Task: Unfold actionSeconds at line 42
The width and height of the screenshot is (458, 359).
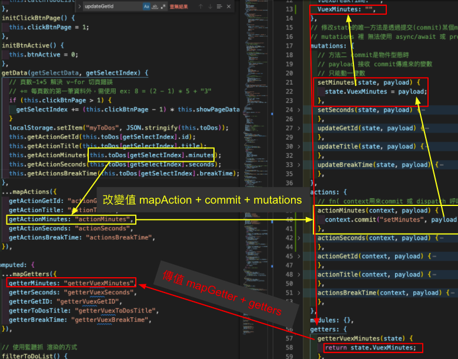Action: point(299,238)
